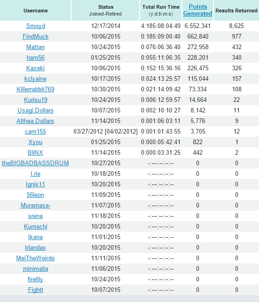The height and width of the screenshot is (302, 259).
Task: Visit the Mattan member page
Action: [35, 47]
